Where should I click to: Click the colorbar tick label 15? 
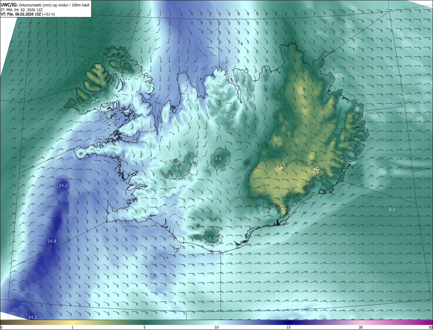pyautogui.click(x=289, y=327)
